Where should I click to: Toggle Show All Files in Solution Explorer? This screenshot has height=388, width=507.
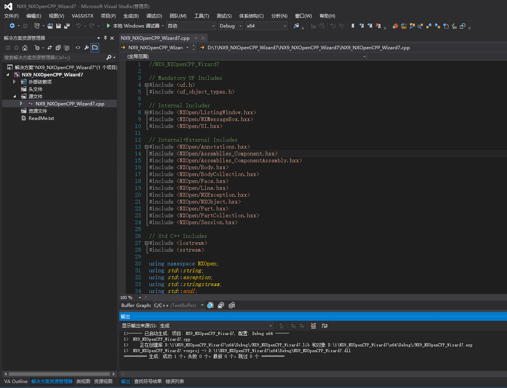pyautogui.click(x=67, y=48)
